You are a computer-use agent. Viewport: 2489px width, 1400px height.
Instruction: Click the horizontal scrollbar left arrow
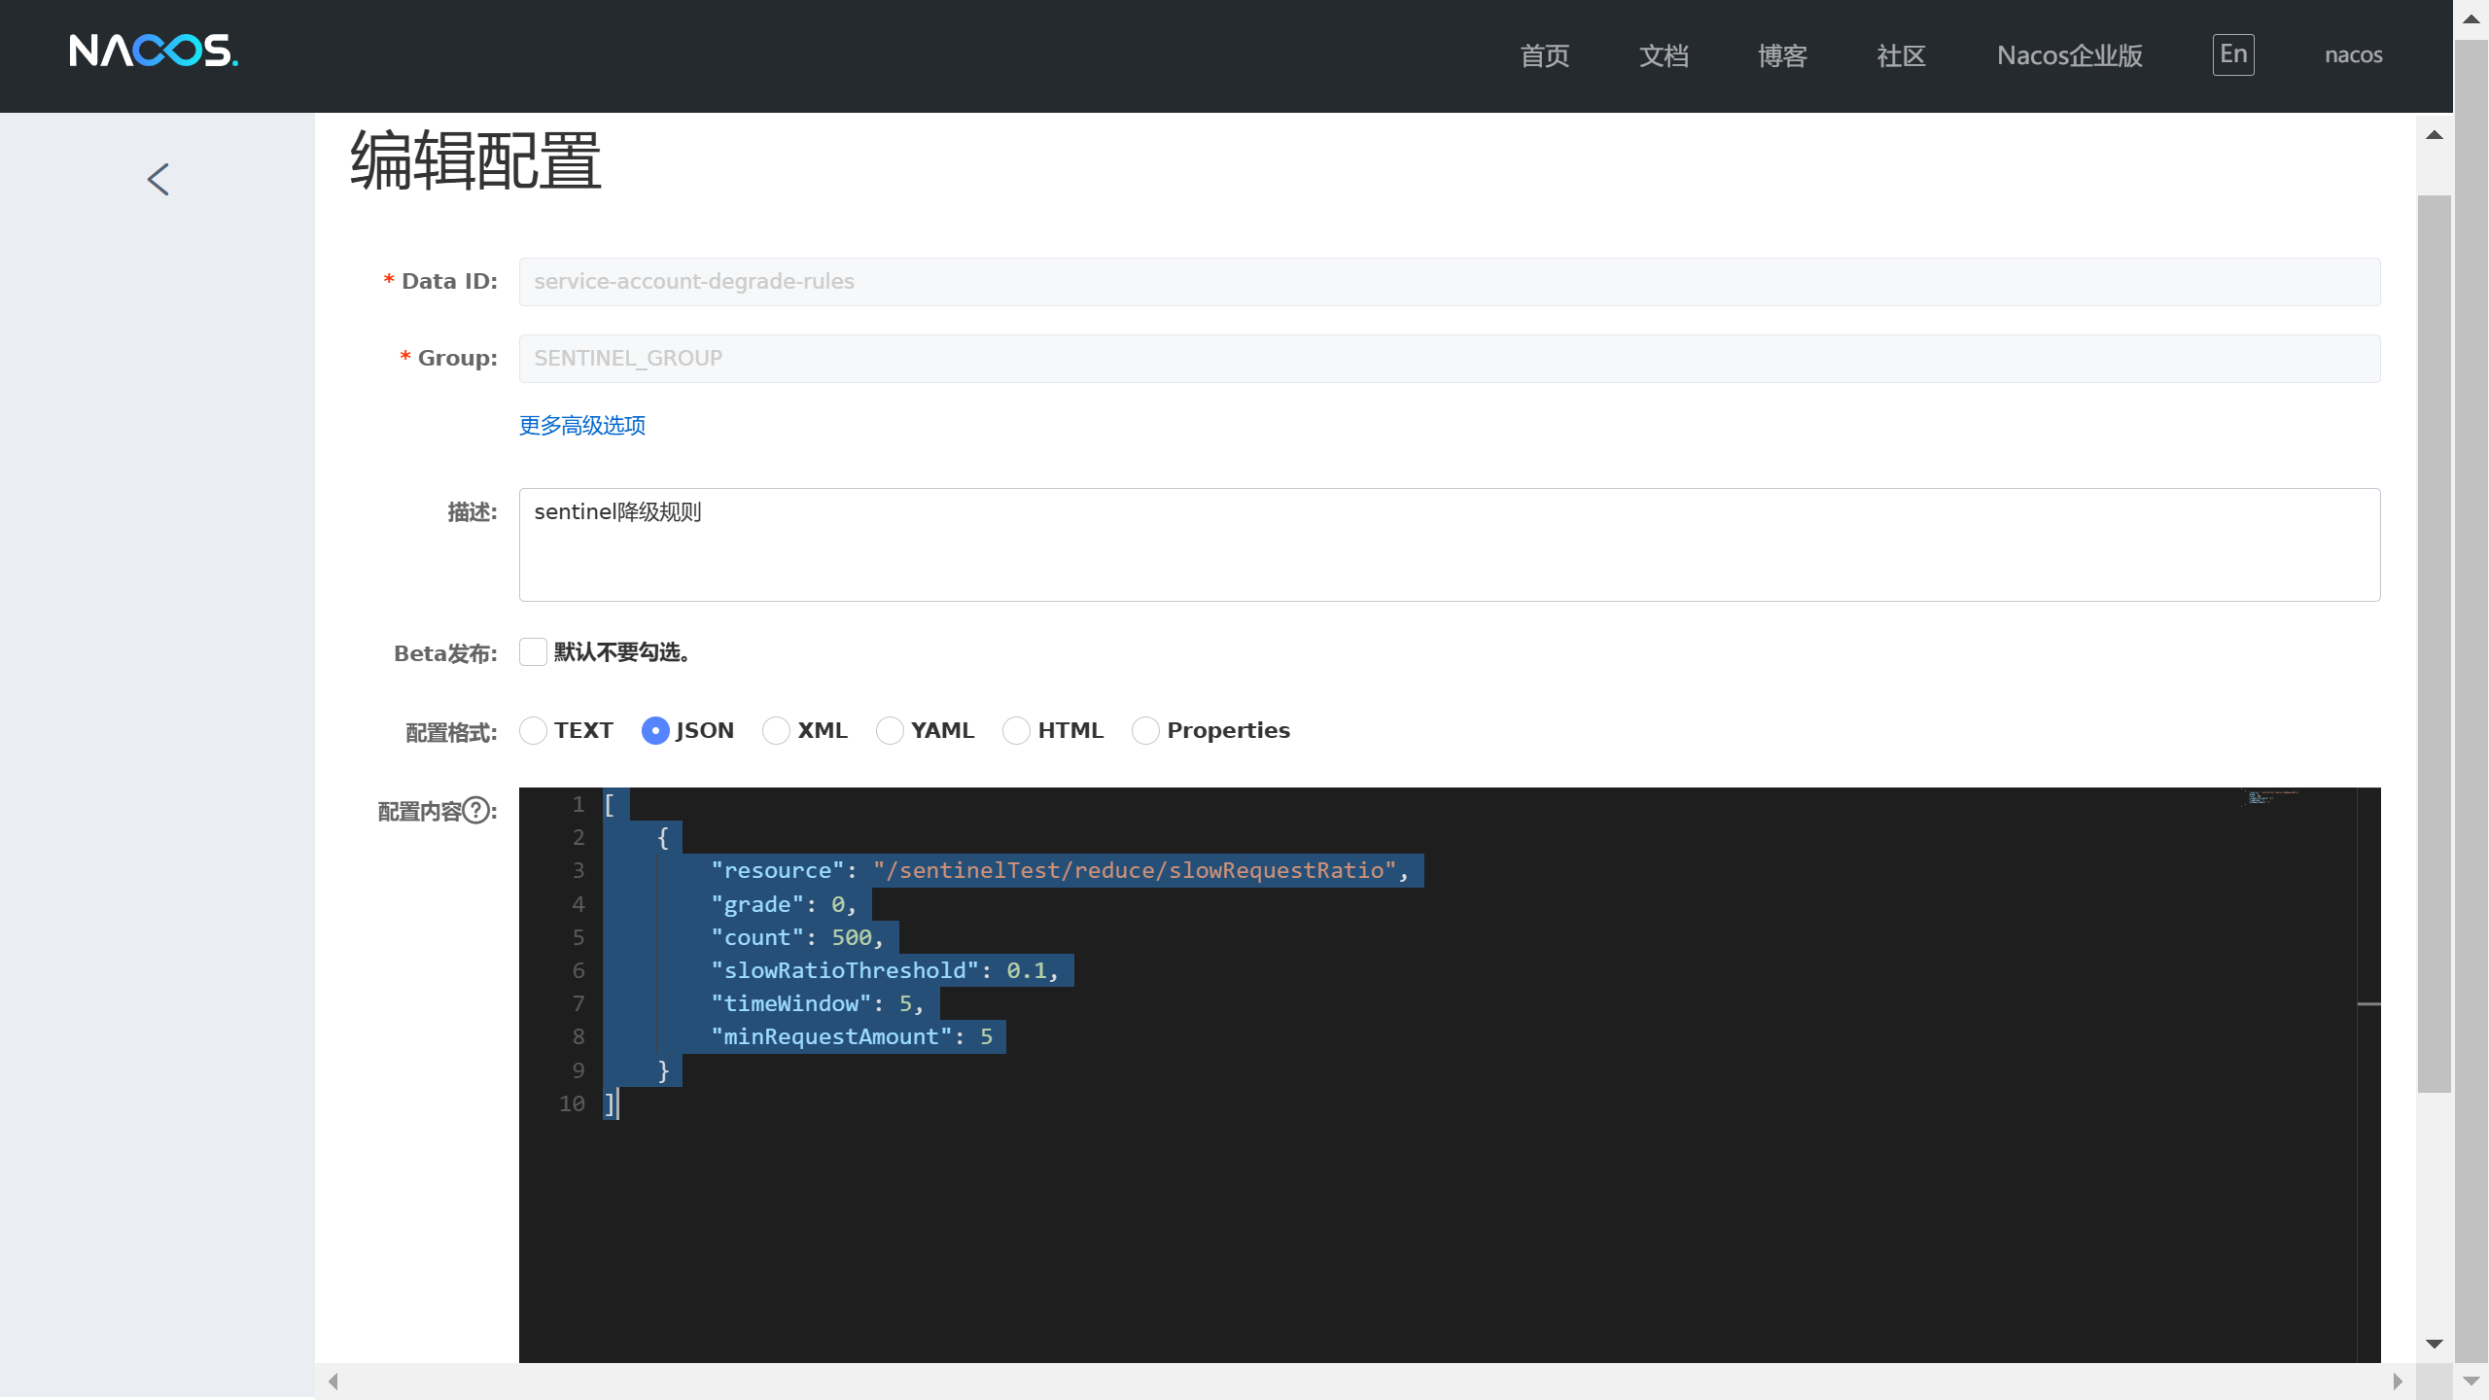pyautogui.click(x=333, y=1382)
